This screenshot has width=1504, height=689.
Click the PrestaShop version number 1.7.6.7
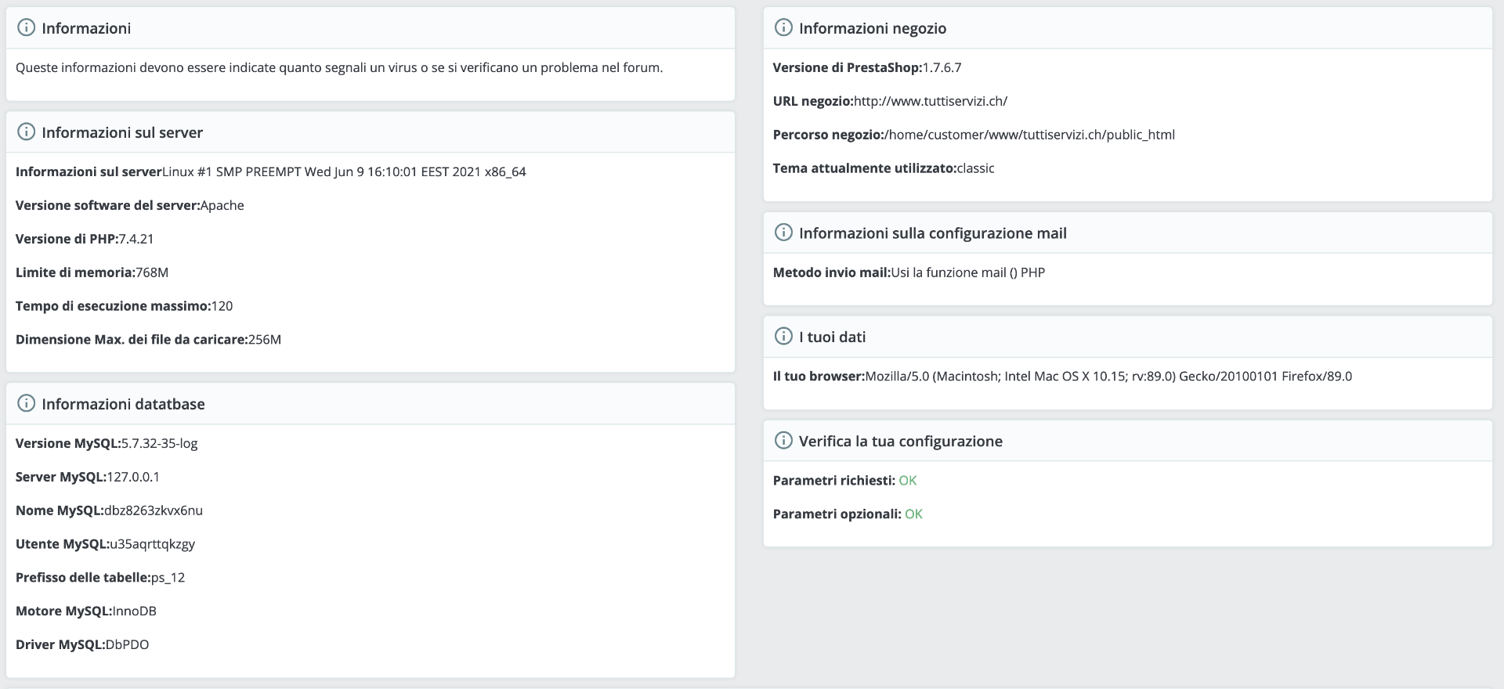(x=942, y=67)
